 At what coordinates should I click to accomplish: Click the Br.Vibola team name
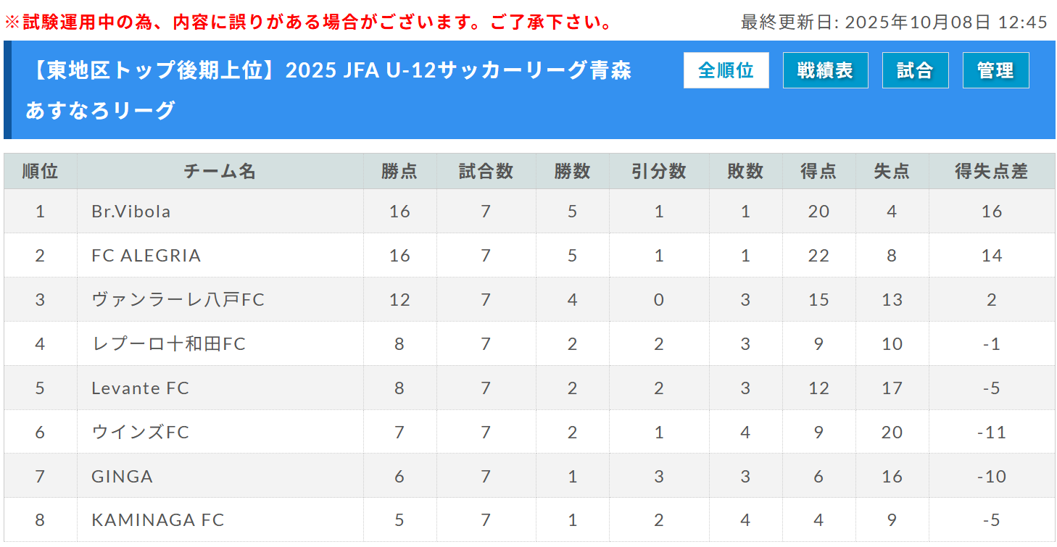pyautogui.click(x=131, y=212)
